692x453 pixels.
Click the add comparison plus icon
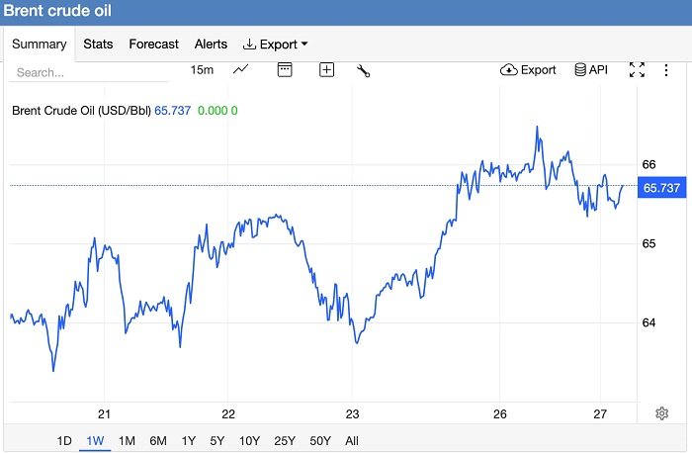pyautogui.click(x=326, y=69)
